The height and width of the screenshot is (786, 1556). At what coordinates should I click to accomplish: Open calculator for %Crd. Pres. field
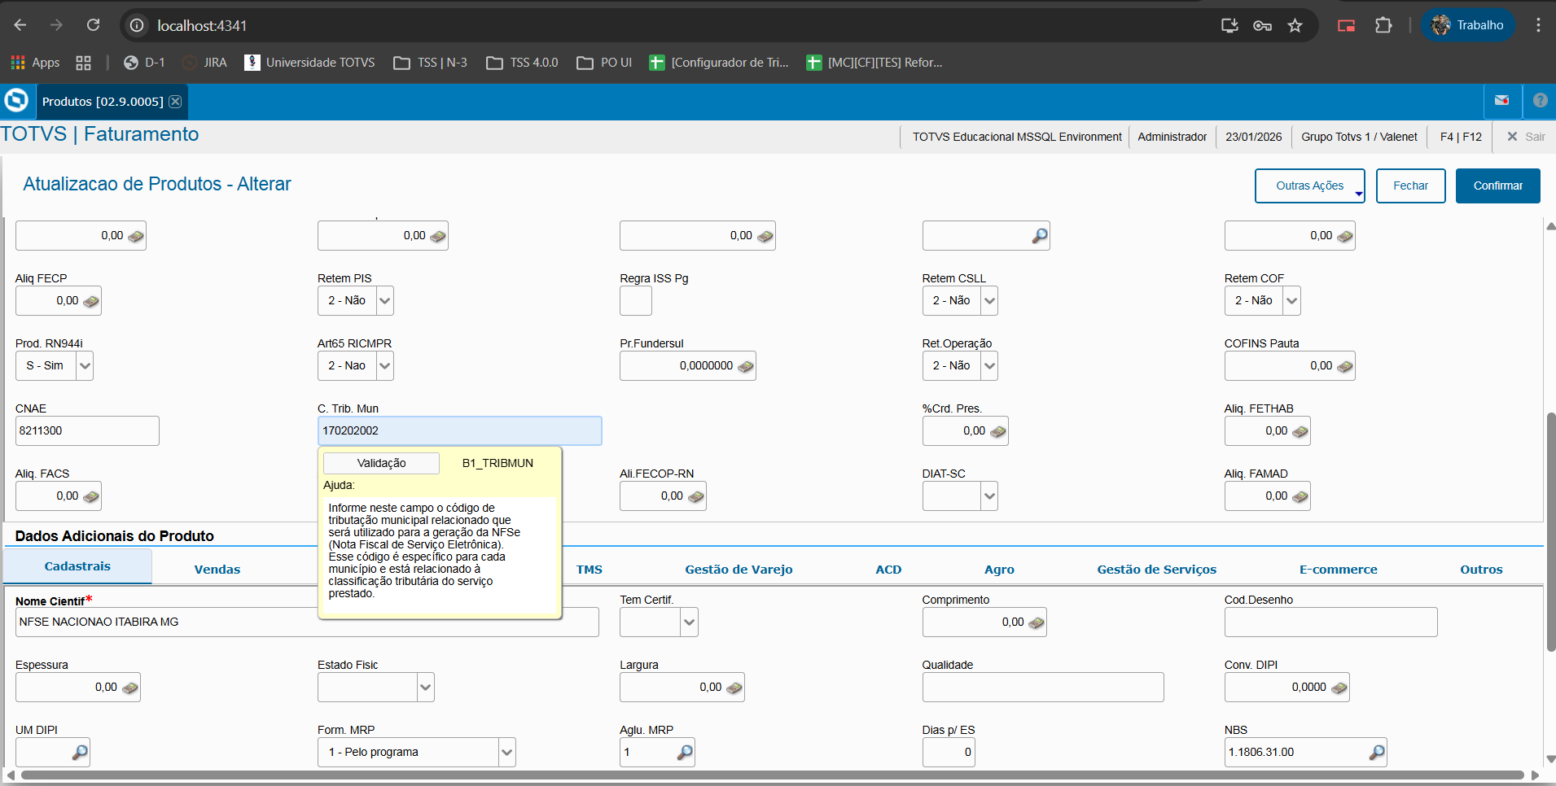(x=998, y=431)
